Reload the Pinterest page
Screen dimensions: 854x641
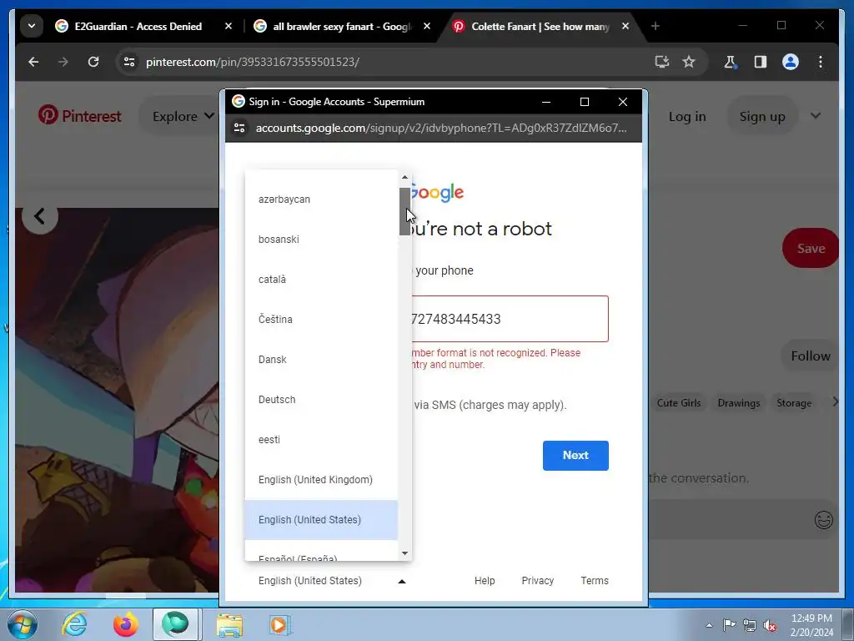(93, 62)
